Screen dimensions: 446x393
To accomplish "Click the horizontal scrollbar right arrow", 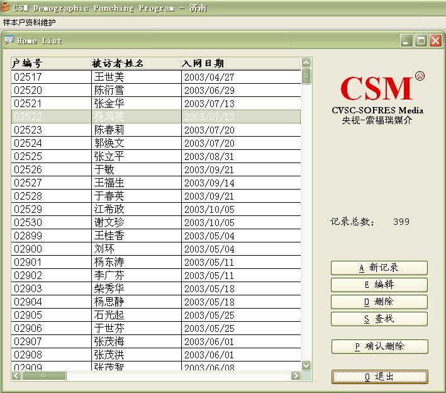I will [x=296, y=376].
